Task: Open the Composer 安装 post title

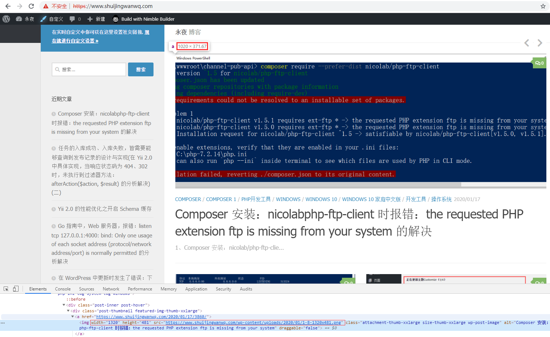Action: 349,222
